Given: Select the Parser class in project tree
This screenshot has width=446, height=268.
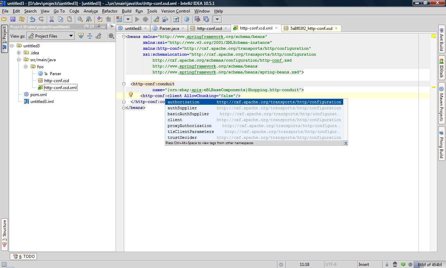Looking at the screenshot, I should coord(55,73).
